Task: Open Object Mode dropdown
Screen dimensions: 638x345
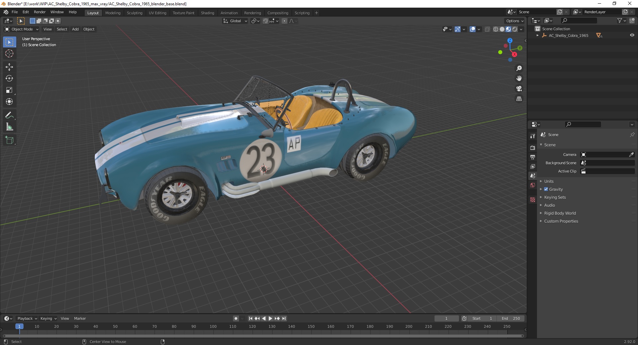Action: point(22,29)
